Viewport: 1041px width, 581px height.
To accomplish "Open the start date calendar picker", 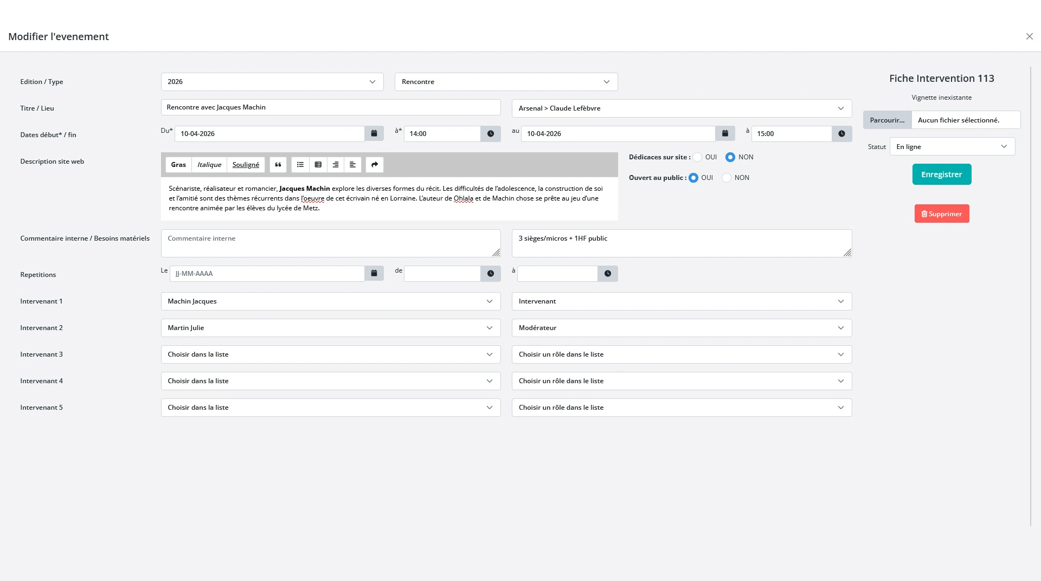I will [374, 134].
